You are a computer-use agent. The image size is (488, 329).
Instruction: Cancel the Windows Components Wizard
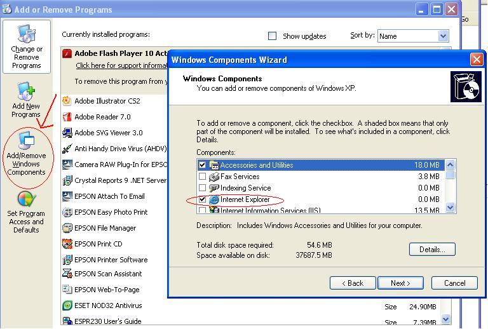coord(454,283)
